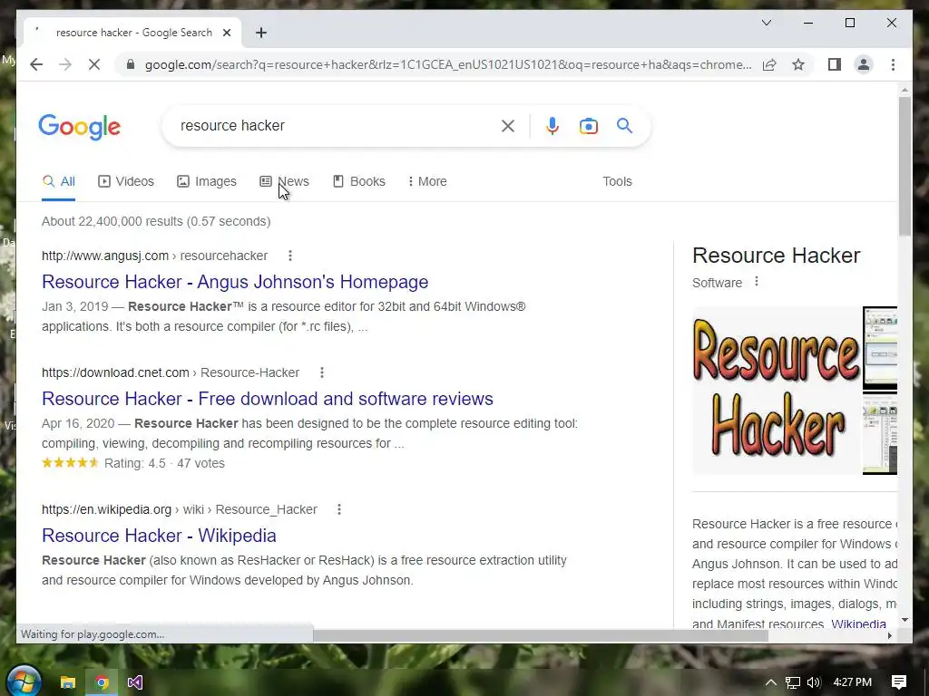Start voice search with microphone icon
This screenshot has height=696, width=929.
click(x=553, y=125)
